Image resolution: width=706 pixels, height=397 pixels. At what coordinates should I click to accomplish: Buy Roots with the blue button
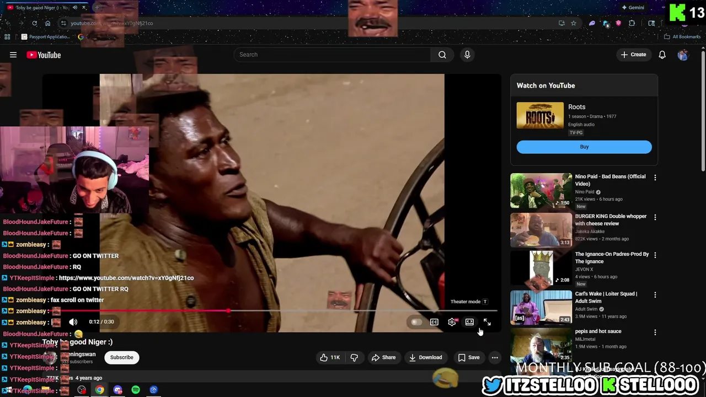[x=584, y=147]
